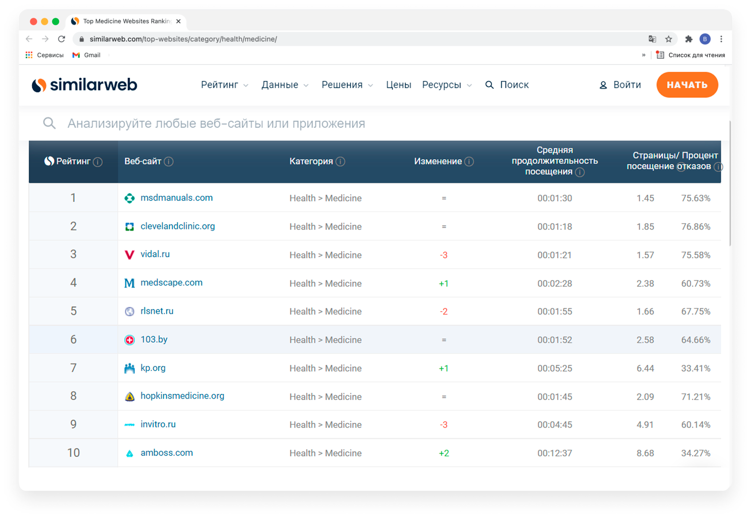
Task: Click the vidal.ru red V favicon
Action: (130, 255)
